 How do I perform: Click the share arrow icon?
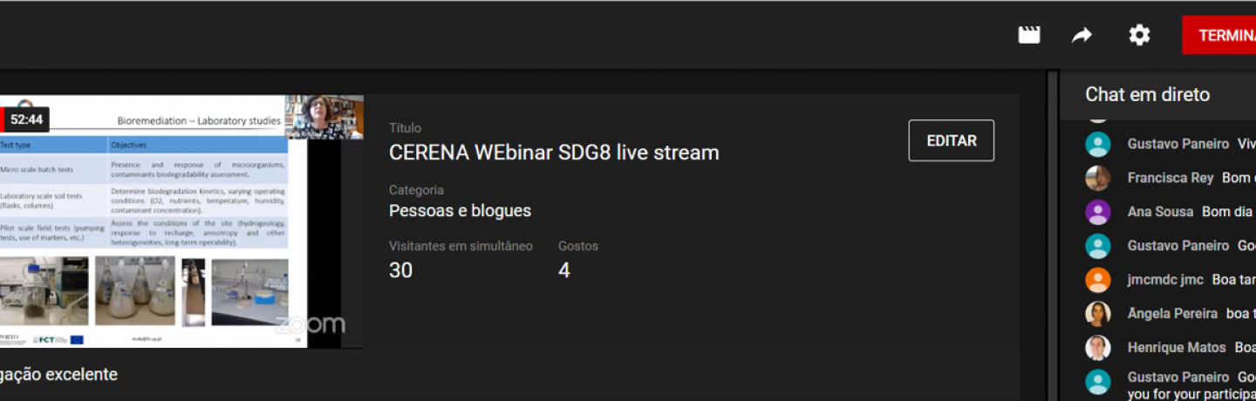coord(1082,35)
